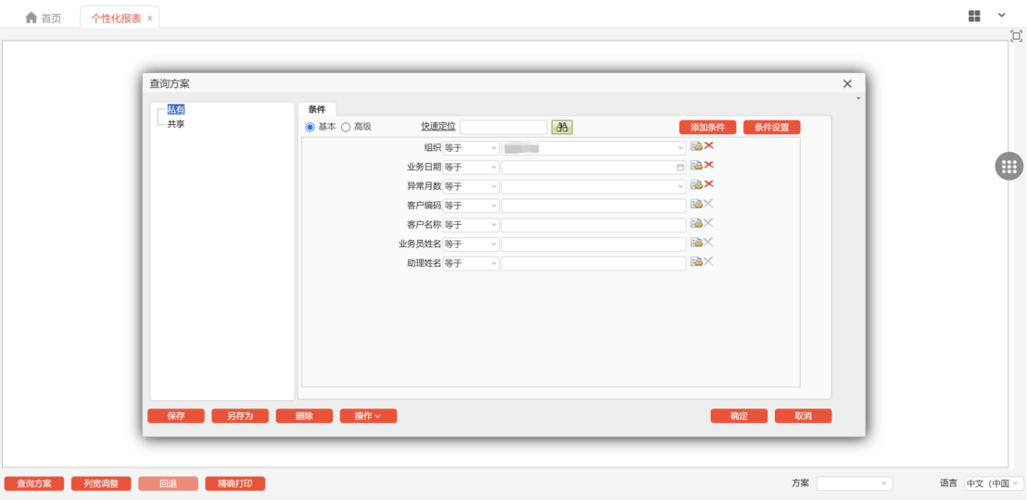Viewport: 1027px width, 500px height.
Task: Select the 基本 radio button
Action: (x=311, y=127)
